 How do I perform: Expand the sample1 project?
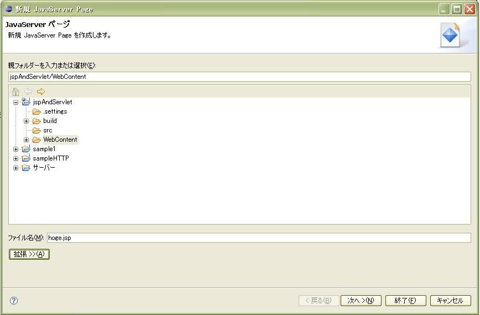[15, 150]
